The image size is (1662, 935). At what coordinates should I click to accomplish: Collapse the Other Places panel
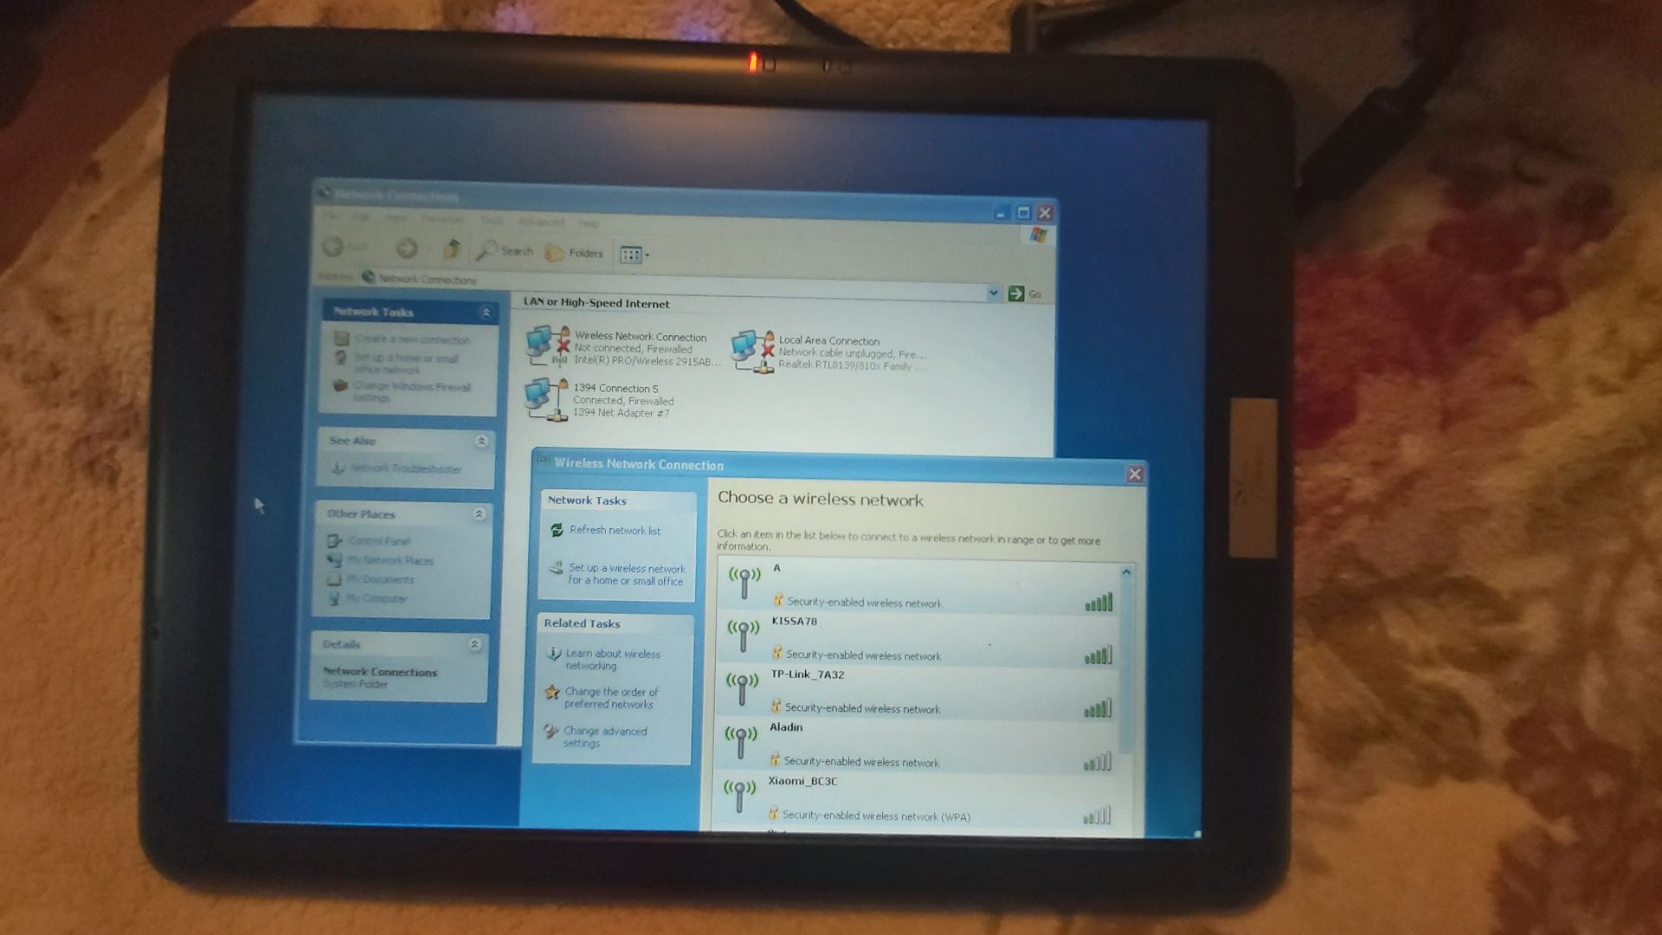click(480, 514)
